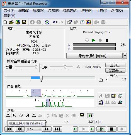Viewport: 131px width, 135px height.
Task: Click the set selection start button
Action: point(8,116)
